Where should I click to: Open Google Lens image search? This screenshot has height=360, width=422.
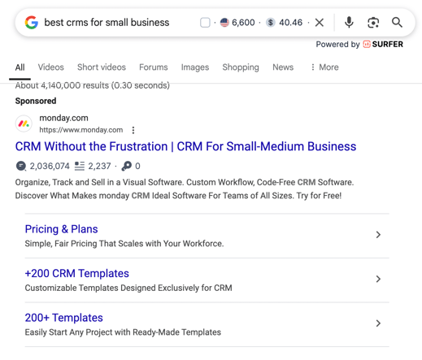point(373,23)
